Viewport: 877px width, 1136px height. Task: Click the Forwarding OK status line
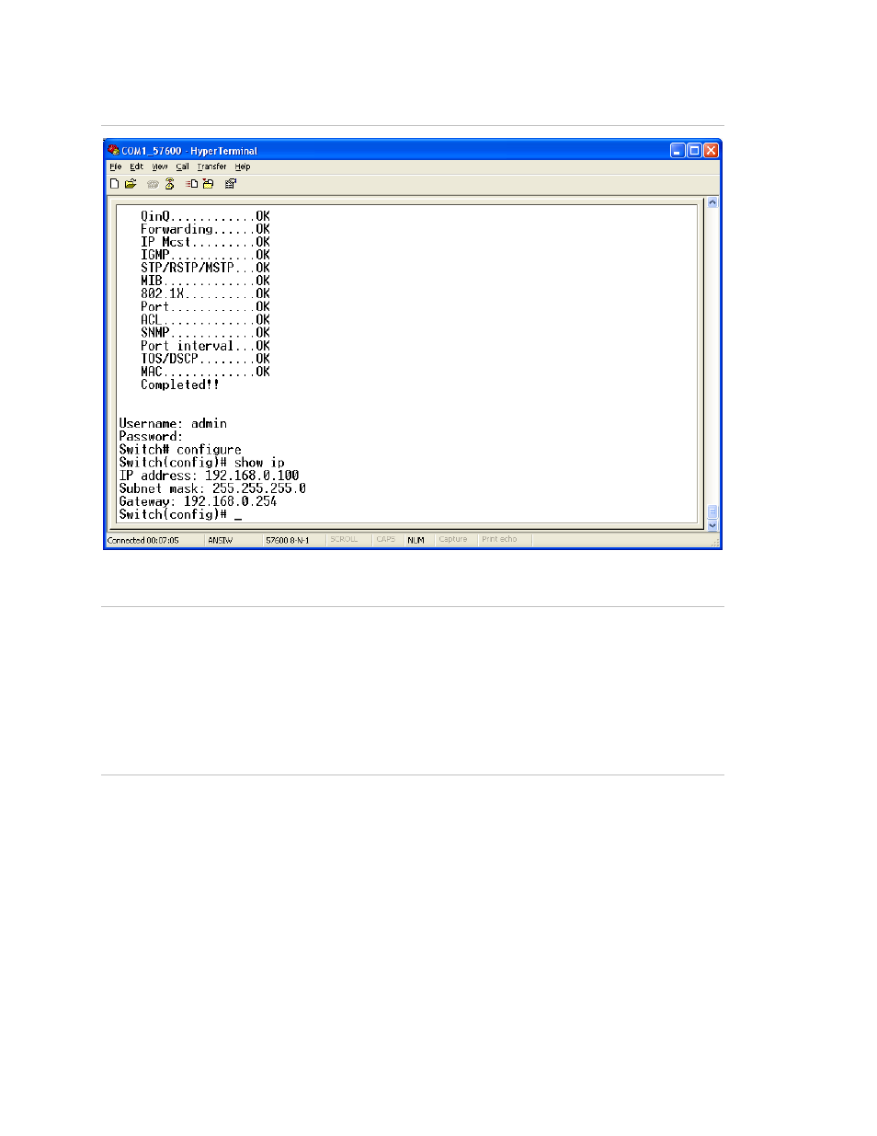[x=205, y=229]
